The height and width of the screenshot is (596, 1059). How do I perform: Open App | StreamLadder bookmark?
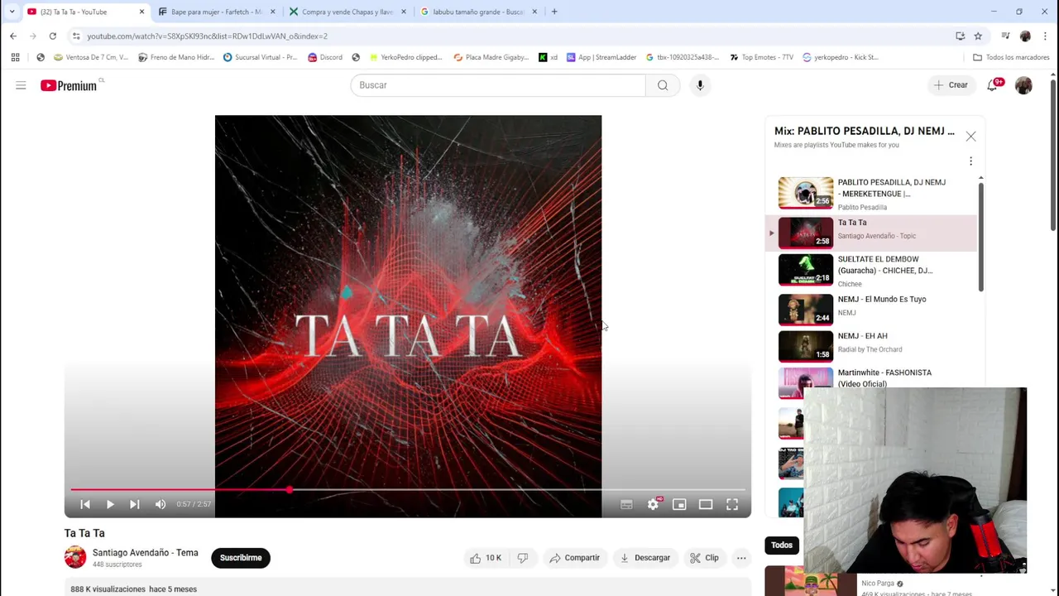tap(601, 57)
